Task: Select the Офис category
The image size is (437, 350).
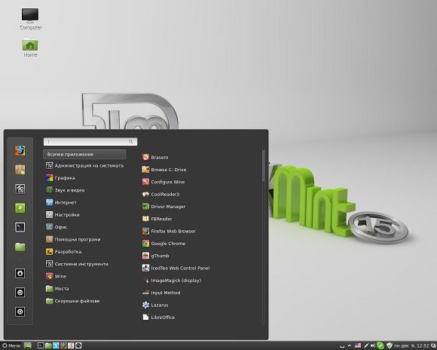Action: 57,227
